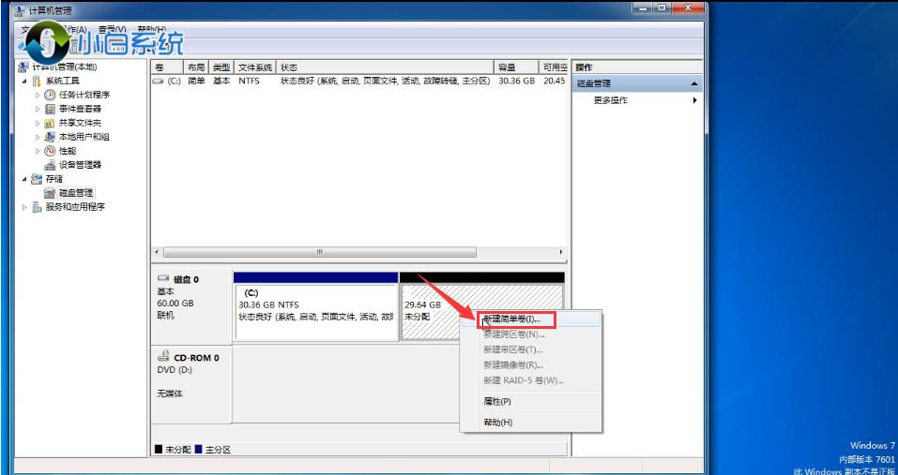Open Performance (性能) icon in tree

(50, 151)
